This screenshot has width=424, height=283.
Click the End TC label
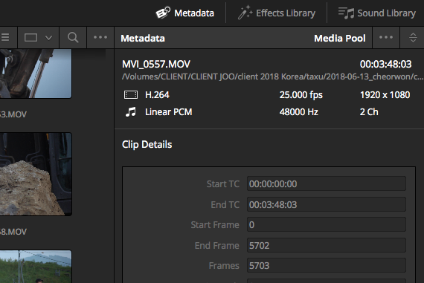coord(225,205)
